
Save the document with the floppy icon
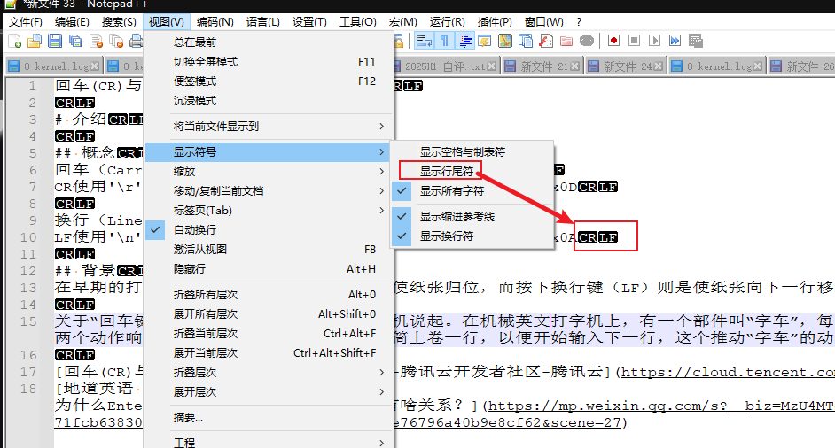pos(55,41)
